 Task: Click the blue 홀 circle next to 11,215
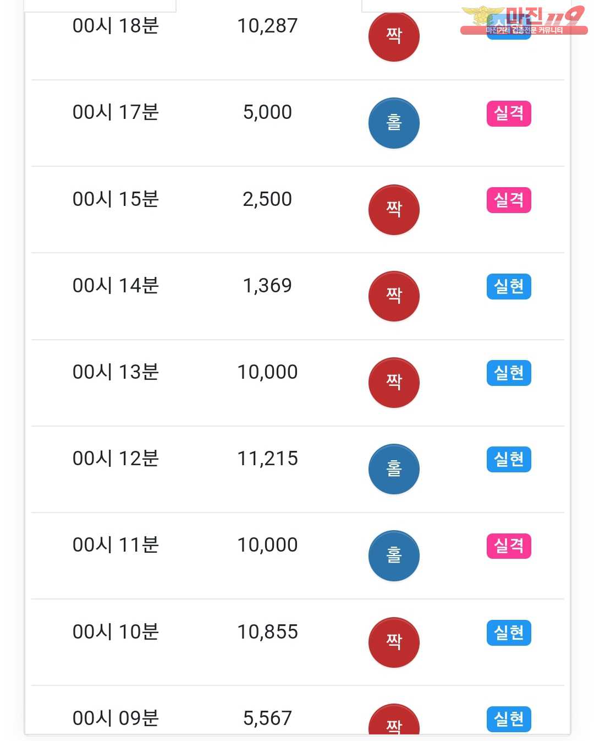(x=394, y=469)
